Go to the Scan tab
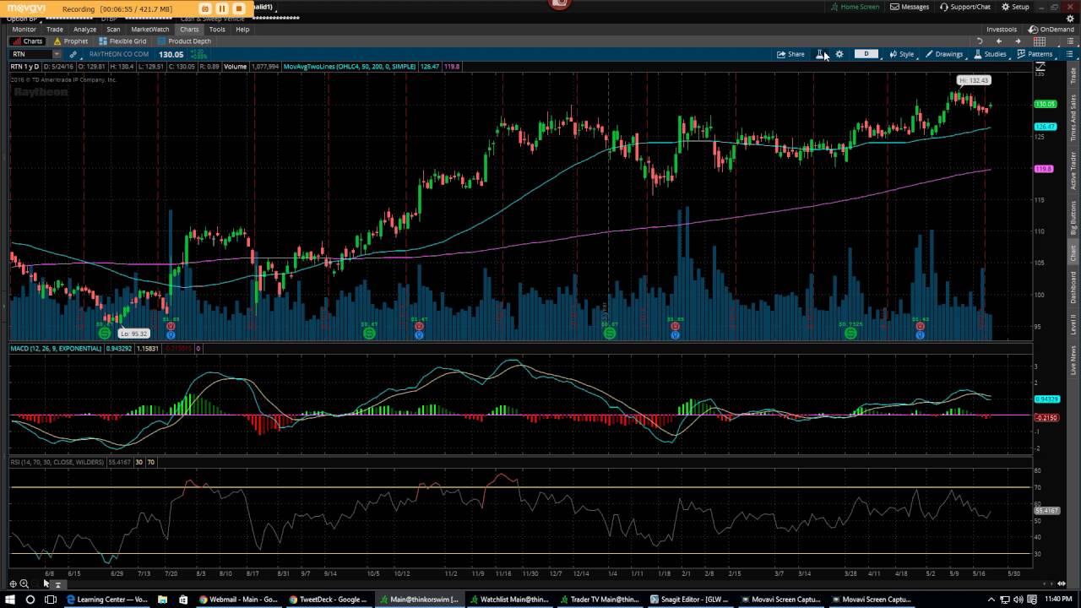The width and height of the screenshot is (1081, 608). [113, 30]
